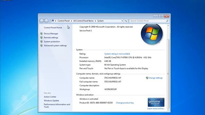Click the shield icon next to Change settings

click(x=147, y=78)
